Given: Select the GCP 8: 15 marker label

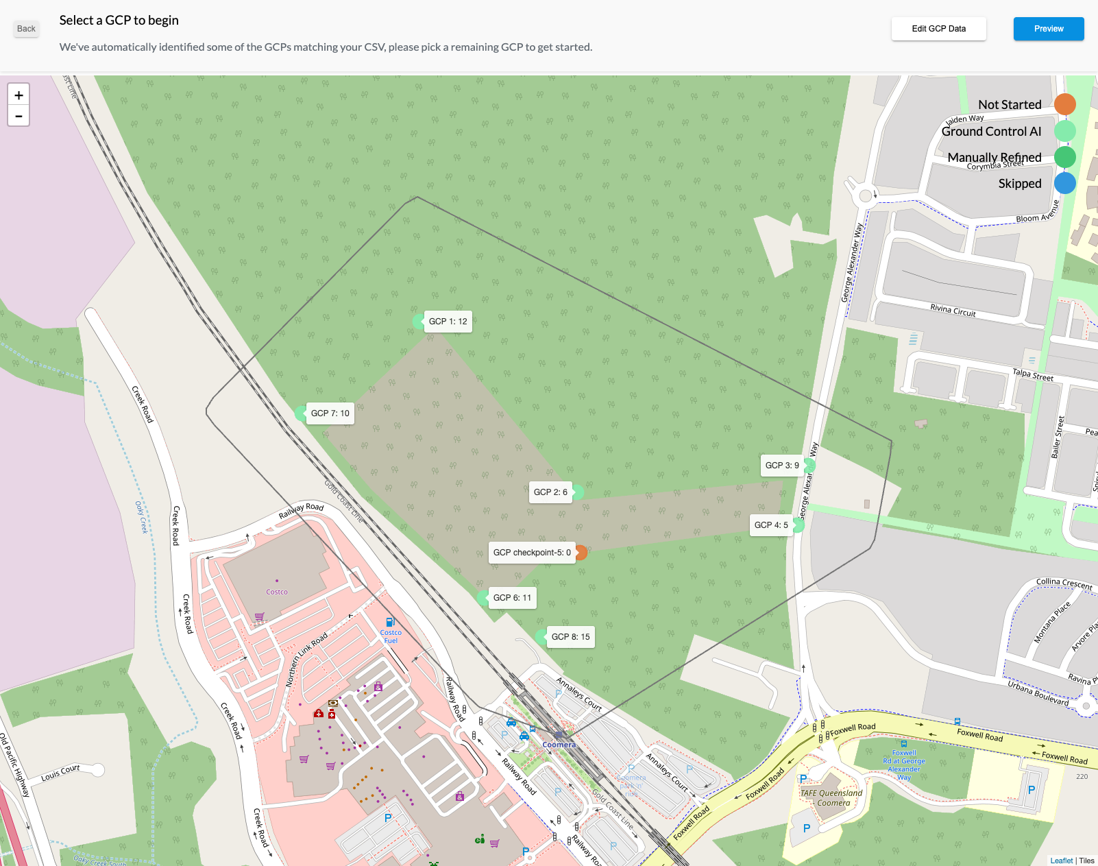Looking at the screenshot, I should click(x=570, y=637).
